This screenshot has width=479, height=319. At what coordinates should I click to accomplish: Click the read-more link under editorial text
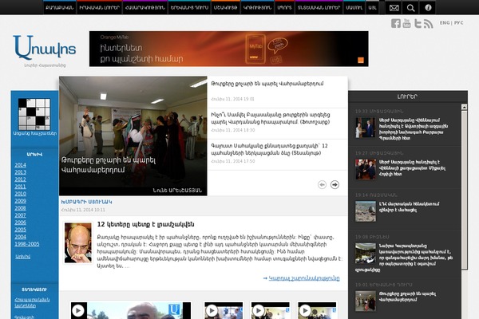(x=304, y=278)
